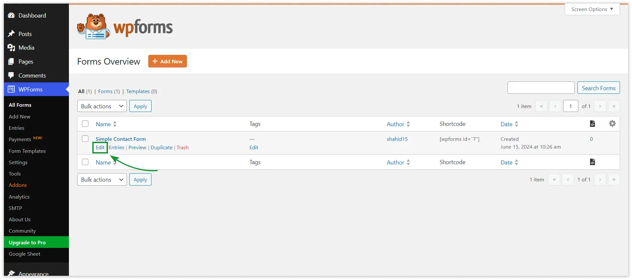
Task: Sort by Date arrows in header
Action: pyautogui.click(x=516, y=124)
